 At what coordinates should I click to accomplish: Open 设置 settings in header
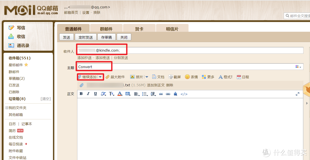(86, 12)
